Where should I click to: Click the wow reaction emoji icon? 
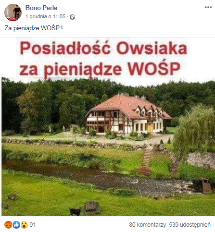[x=24, y=225]
